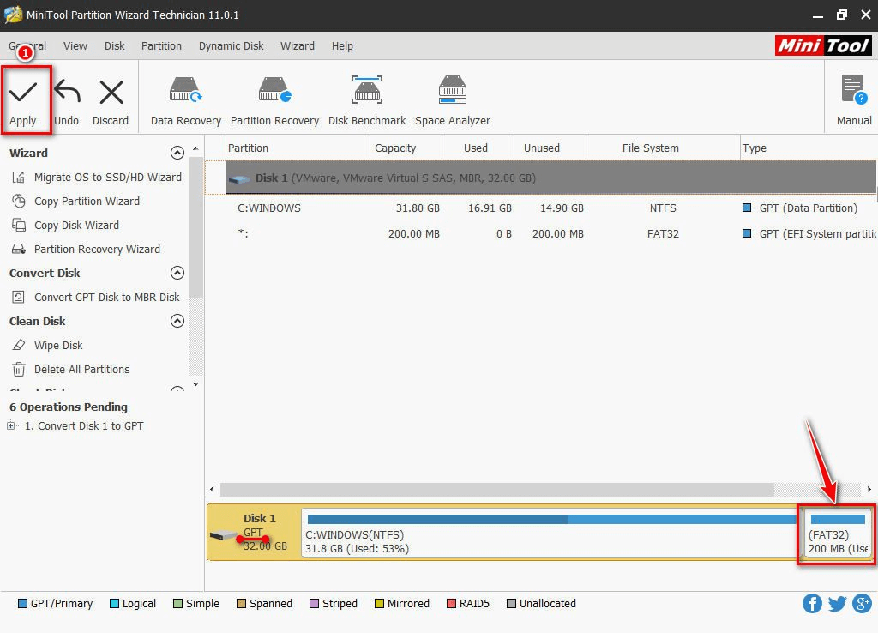Apply the pending operations
878x633 pixels.
(x=23, y=102)
